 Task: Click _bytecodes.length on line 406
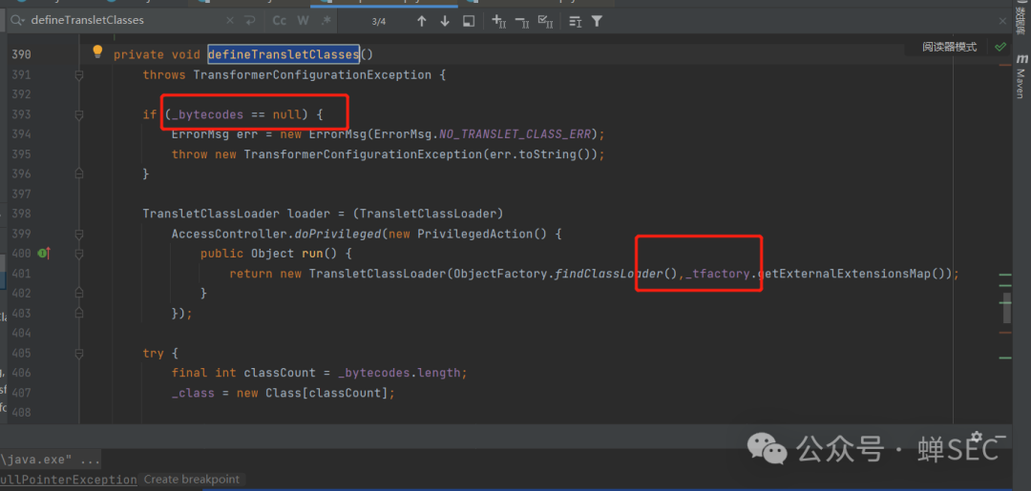(399, 373)
